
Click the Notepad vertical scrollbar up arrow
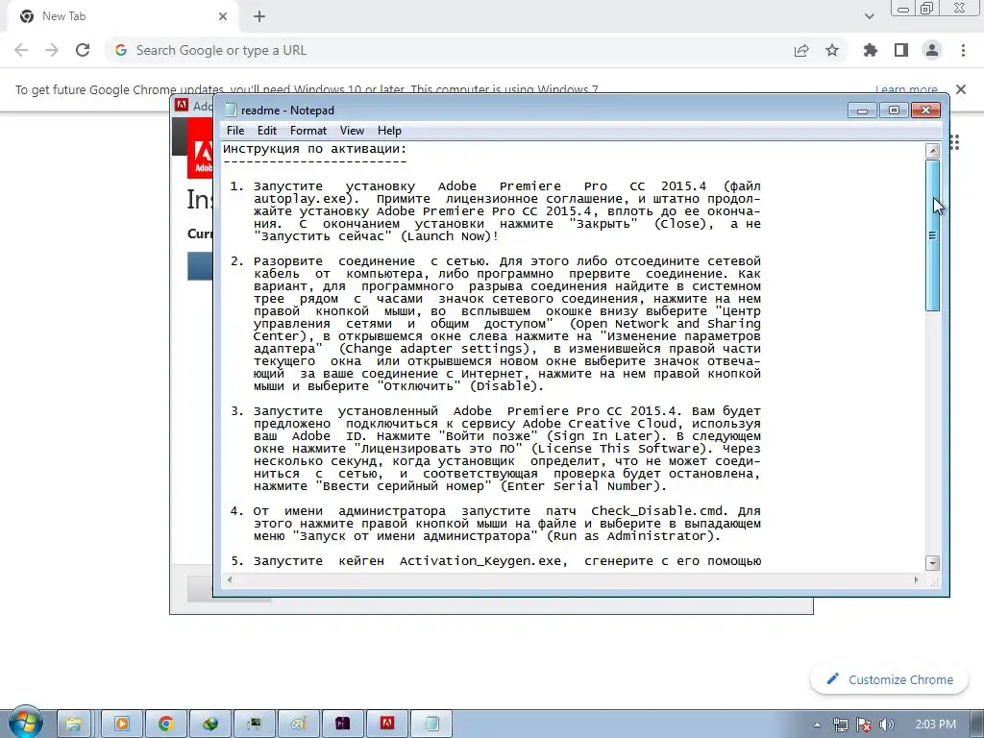click(932, 151)
